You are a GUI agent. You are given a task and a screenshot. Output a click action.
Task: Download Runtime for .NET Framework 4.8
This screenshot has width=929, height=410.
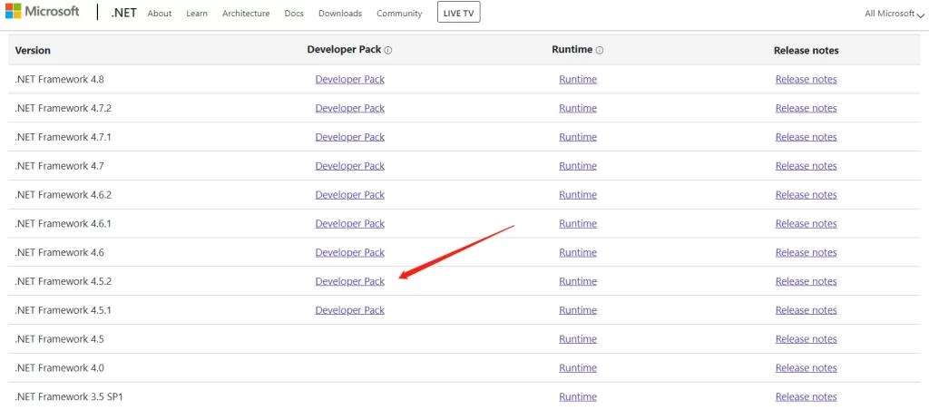click(x=578, y=80)
